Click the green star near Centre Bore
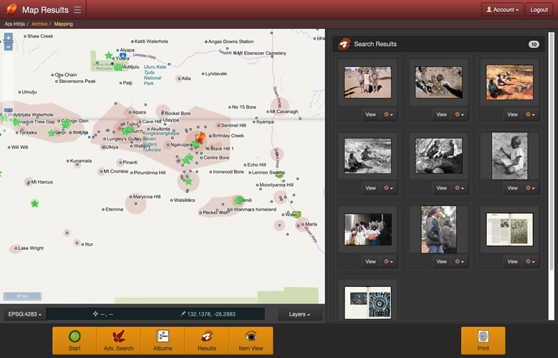The height and width of the screenshot is (358, 558). click(189, 157)
